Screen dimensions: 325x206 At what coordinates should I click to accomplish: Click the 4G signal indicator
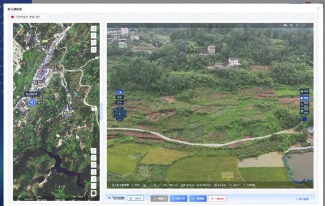(x=157, y=185)
